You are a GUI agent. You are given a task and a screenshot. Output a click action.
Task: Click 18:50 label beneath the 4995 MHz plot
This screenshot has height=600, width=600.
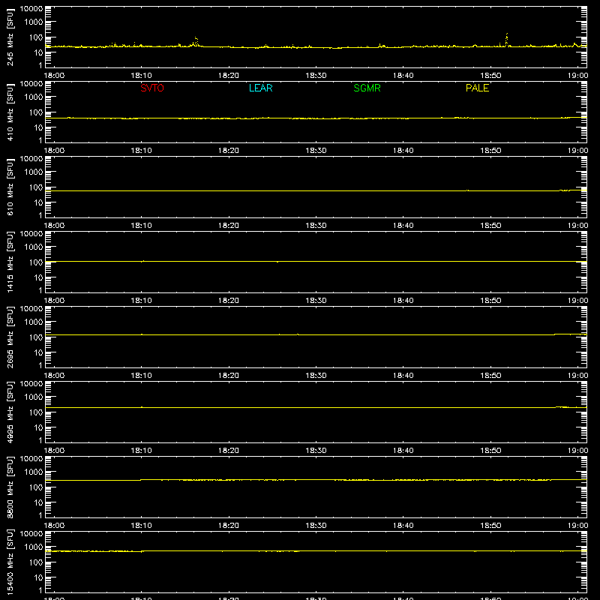(490, 451)
